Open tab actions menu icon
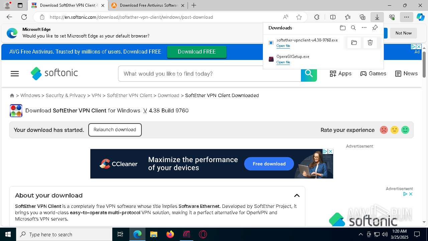This screenshot has width=428, height=241. 20,5
